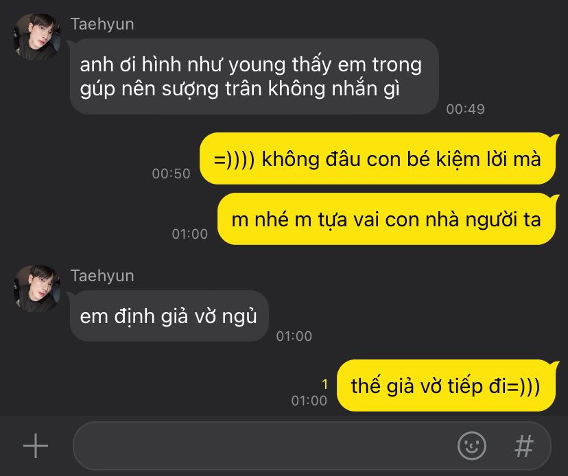Tap the hashtag search icon

coord(524,446)
